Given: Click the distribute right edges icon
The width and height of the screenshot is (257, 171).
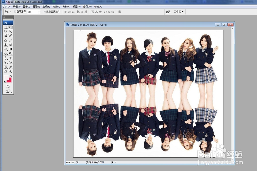Looking at the screenshot, I should [113, 12].
